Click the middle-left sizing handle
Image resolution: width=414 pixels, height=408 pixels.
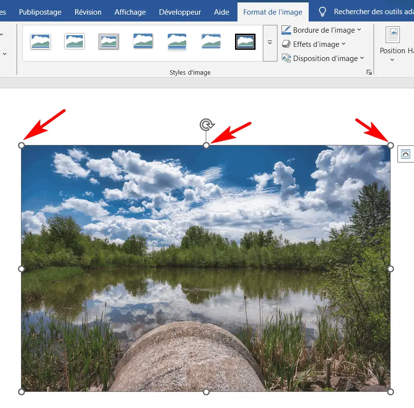[21, 269]
